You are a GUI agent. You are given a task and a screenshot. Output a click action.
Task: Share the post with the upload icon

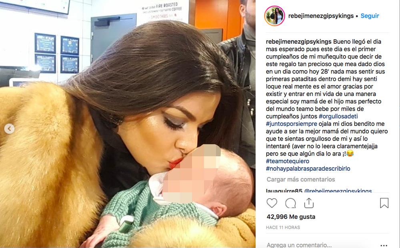coord(309,203)
